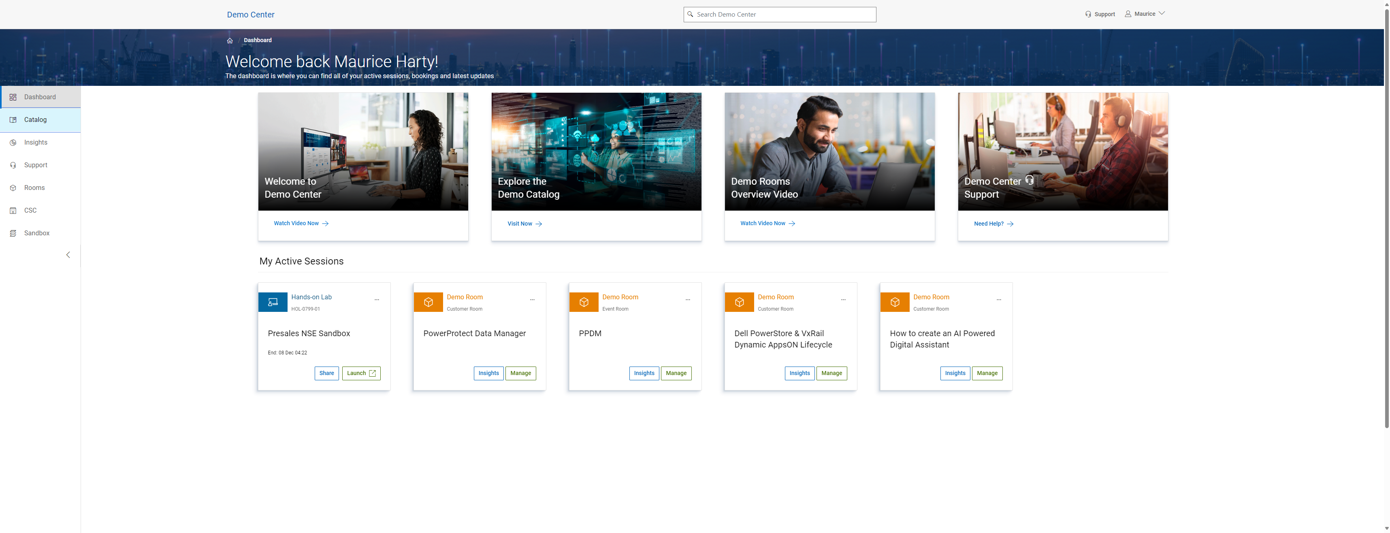Click Visit Now under Demo Catalog

pyautogui.click(x=524, y=223)
